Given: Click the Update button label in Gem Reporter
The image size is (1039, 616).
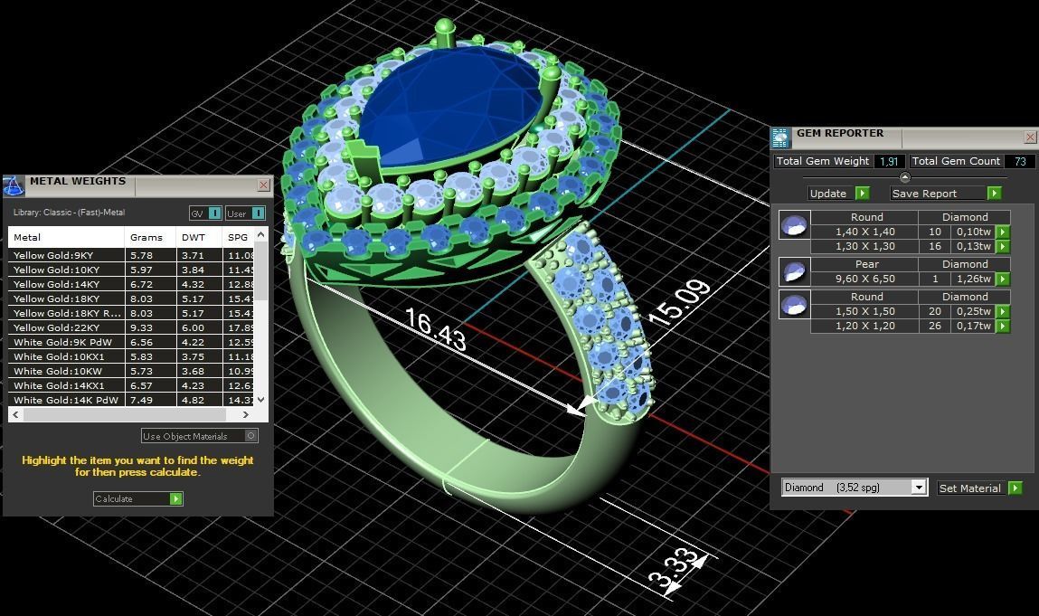Looking at the screenshot, I should pyautogui.click(x=828, y=193).
